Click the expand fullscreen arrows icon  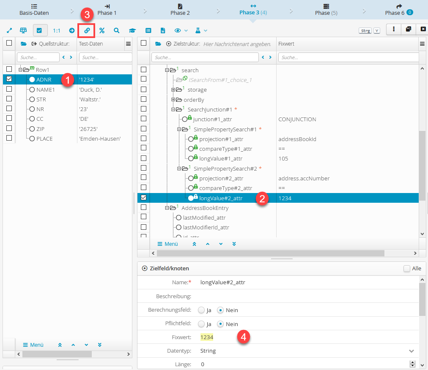point(9,30)
